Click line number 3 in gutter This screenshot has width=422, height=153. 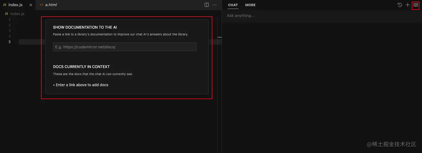[10, 31]
